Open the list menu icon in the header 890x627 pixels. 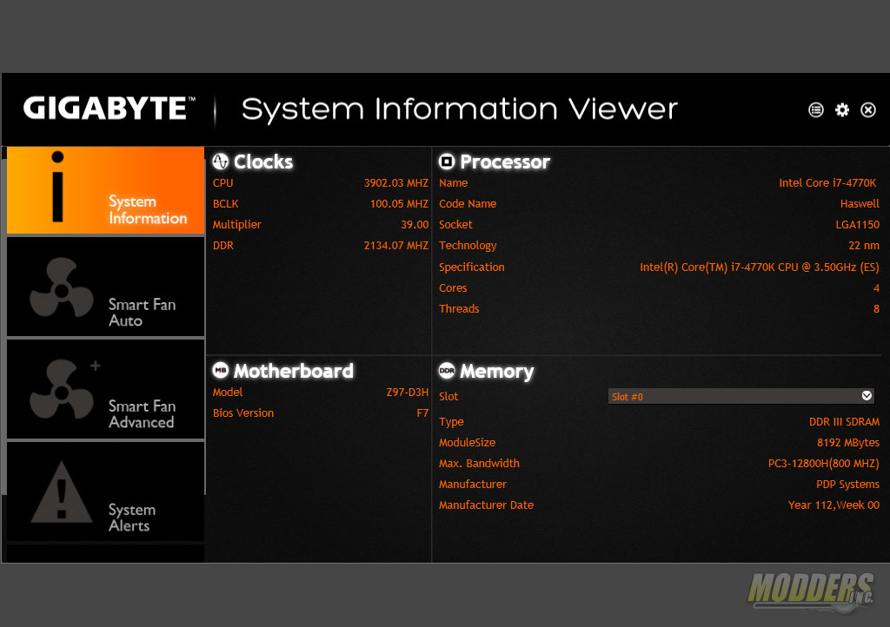tap(815, 110)
